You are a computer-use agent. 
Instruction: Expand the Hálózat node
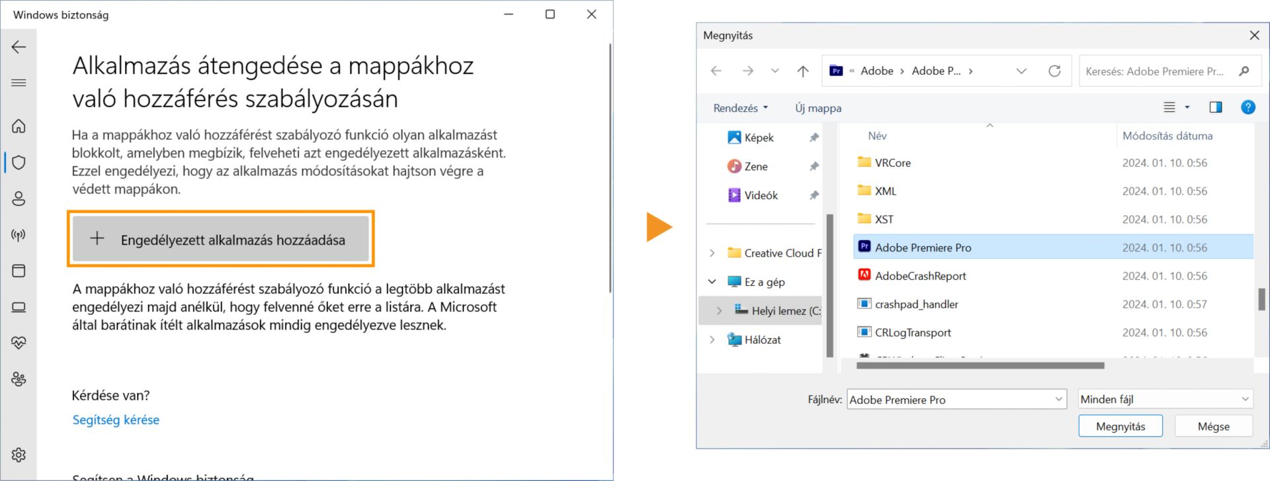(712, 339)
